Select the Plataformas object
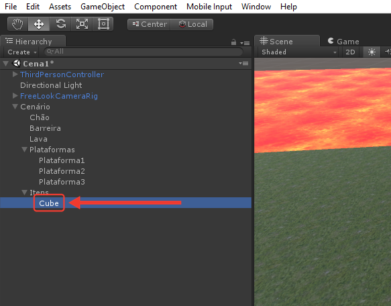Image resolution: width=391 pixels, height=306 pixels. pyautogui.click(x=52, y=150)
